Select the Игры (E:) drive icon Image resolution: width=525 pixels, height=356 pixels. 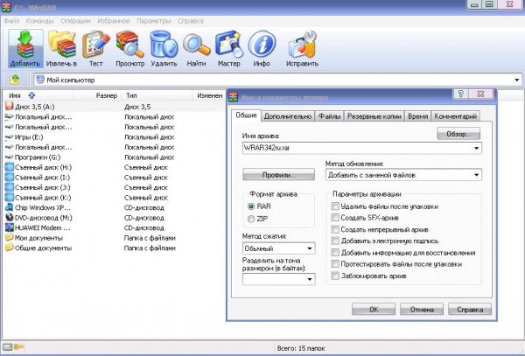tap(9, 136)
